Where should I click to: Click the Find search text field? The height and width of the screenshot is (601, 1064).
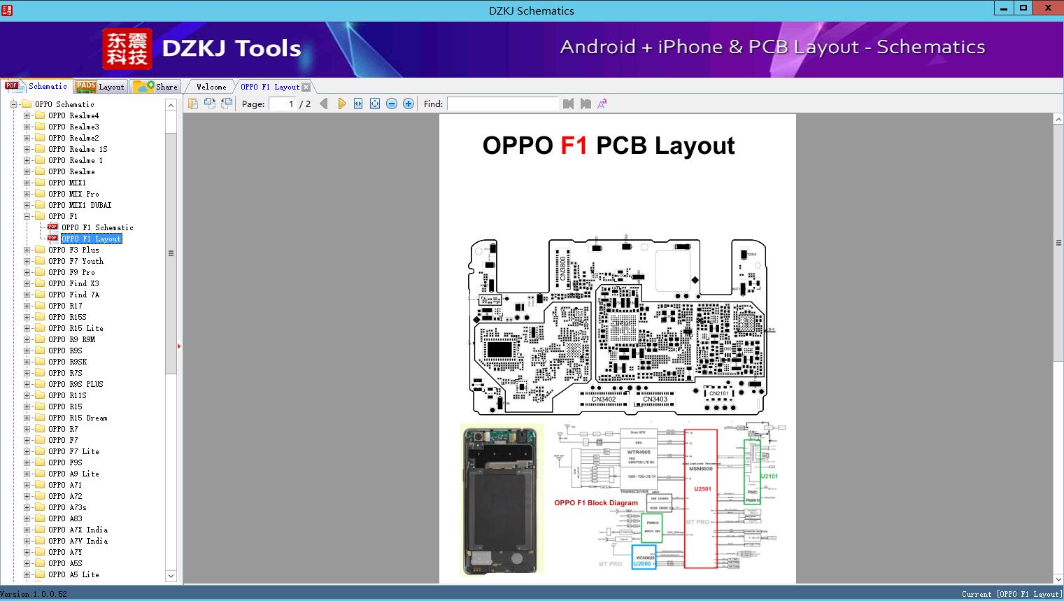point(502,104)
